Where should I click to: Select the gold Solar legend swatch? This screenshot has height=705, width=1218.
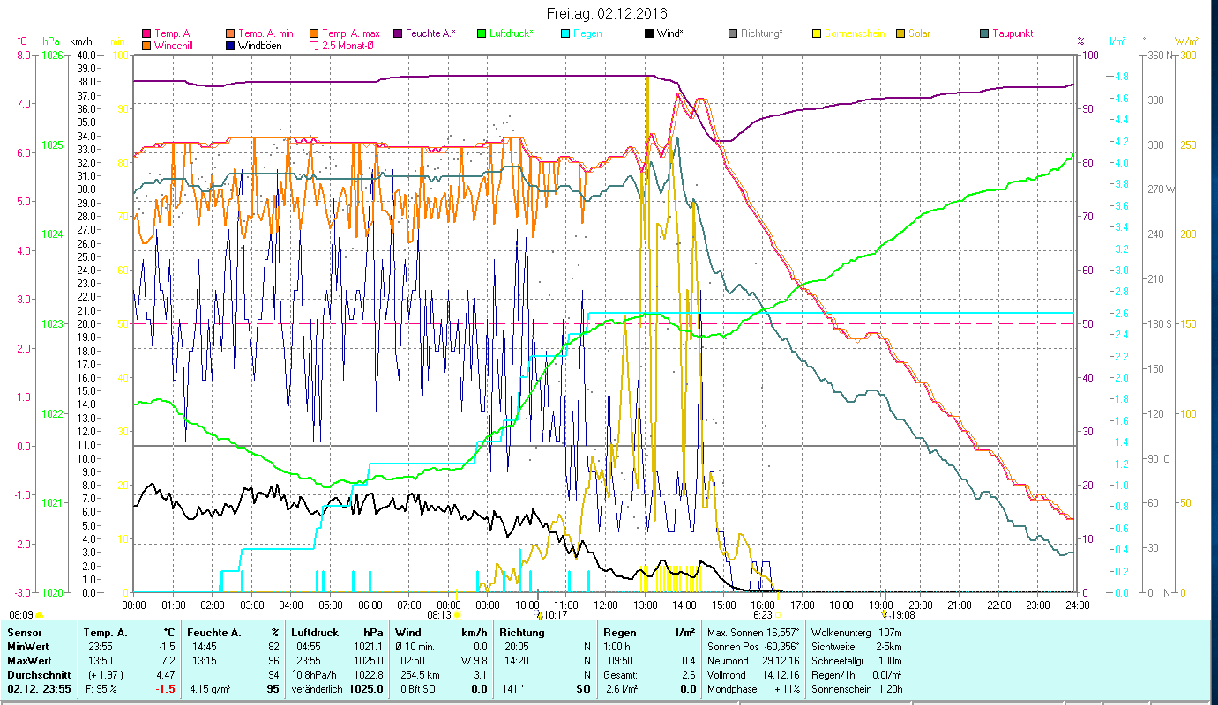click(900, 33)
